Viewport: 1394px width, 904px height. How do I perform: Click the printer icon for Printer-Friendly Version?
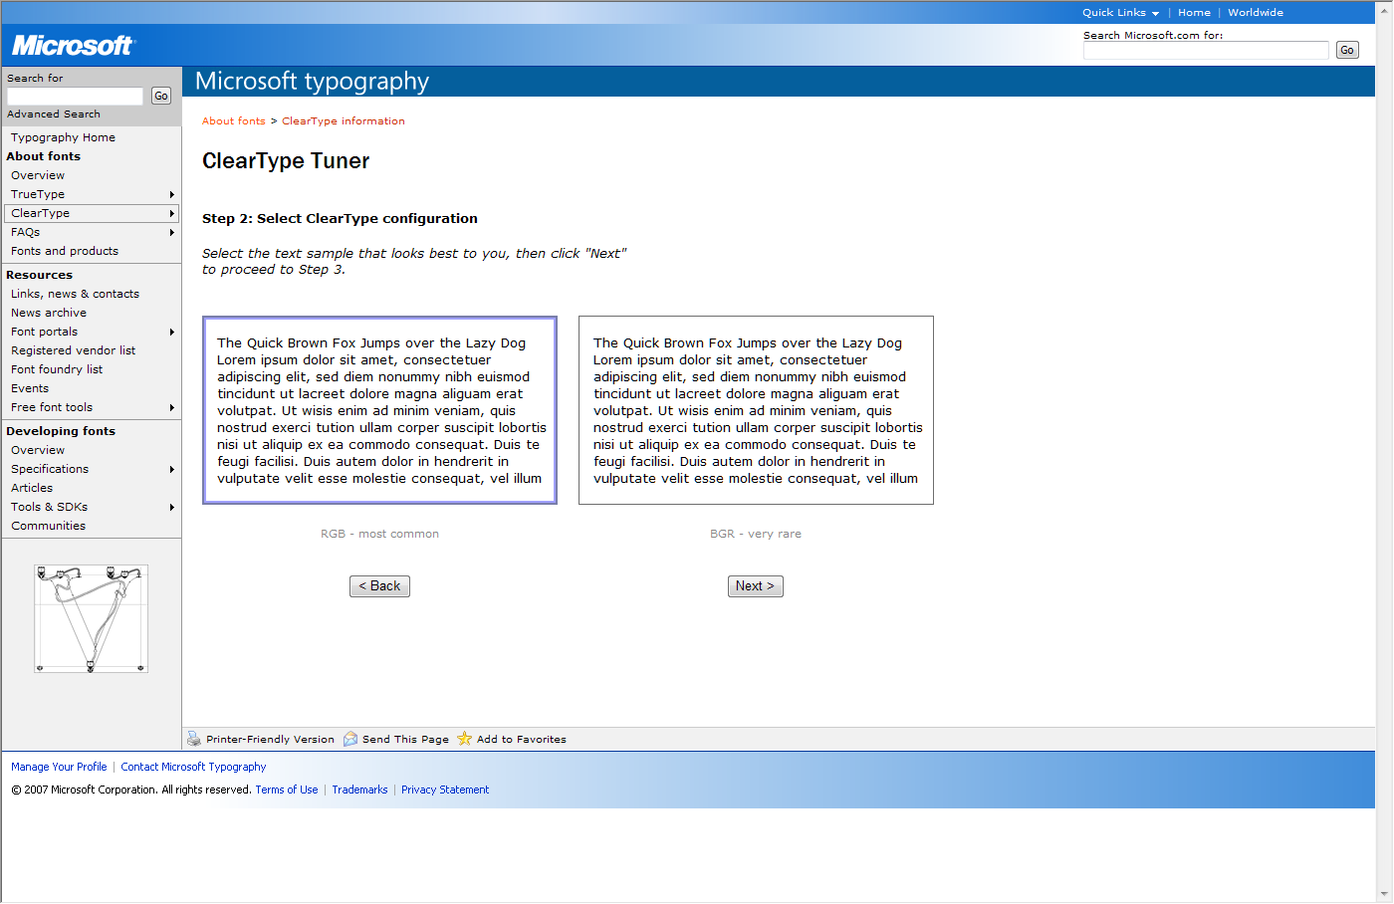[x=194, y=739]
